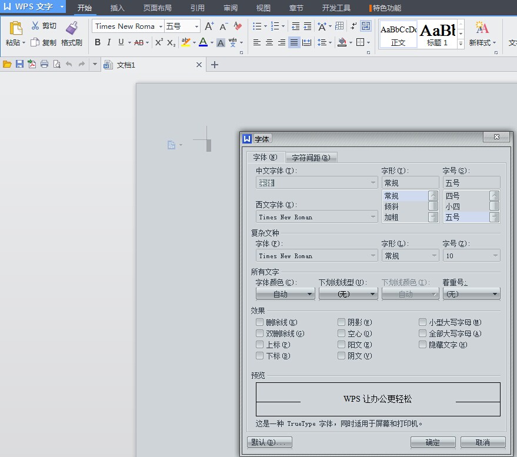Check the 阳文 checkbox
This screenshot has width=517, height=457.
pyautogui.click(x=342, y=345)
